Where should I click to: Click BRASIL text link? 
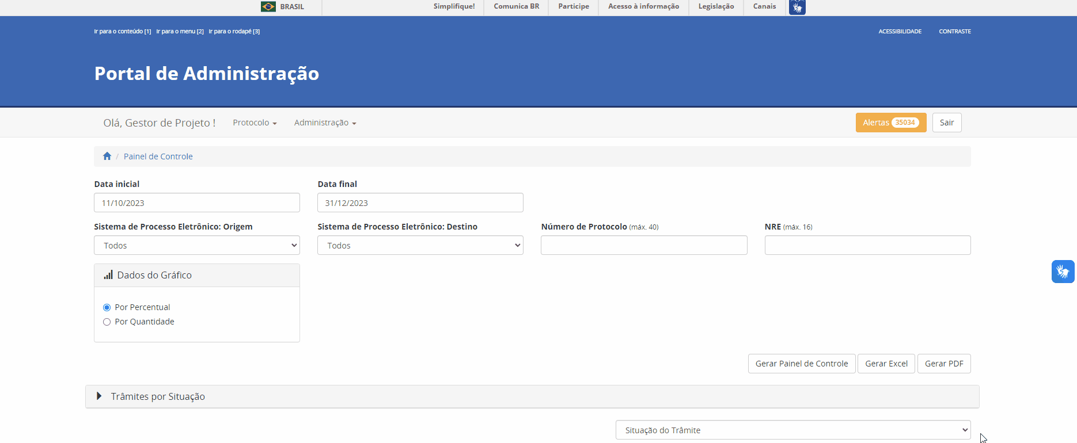(x=292, y=7)
